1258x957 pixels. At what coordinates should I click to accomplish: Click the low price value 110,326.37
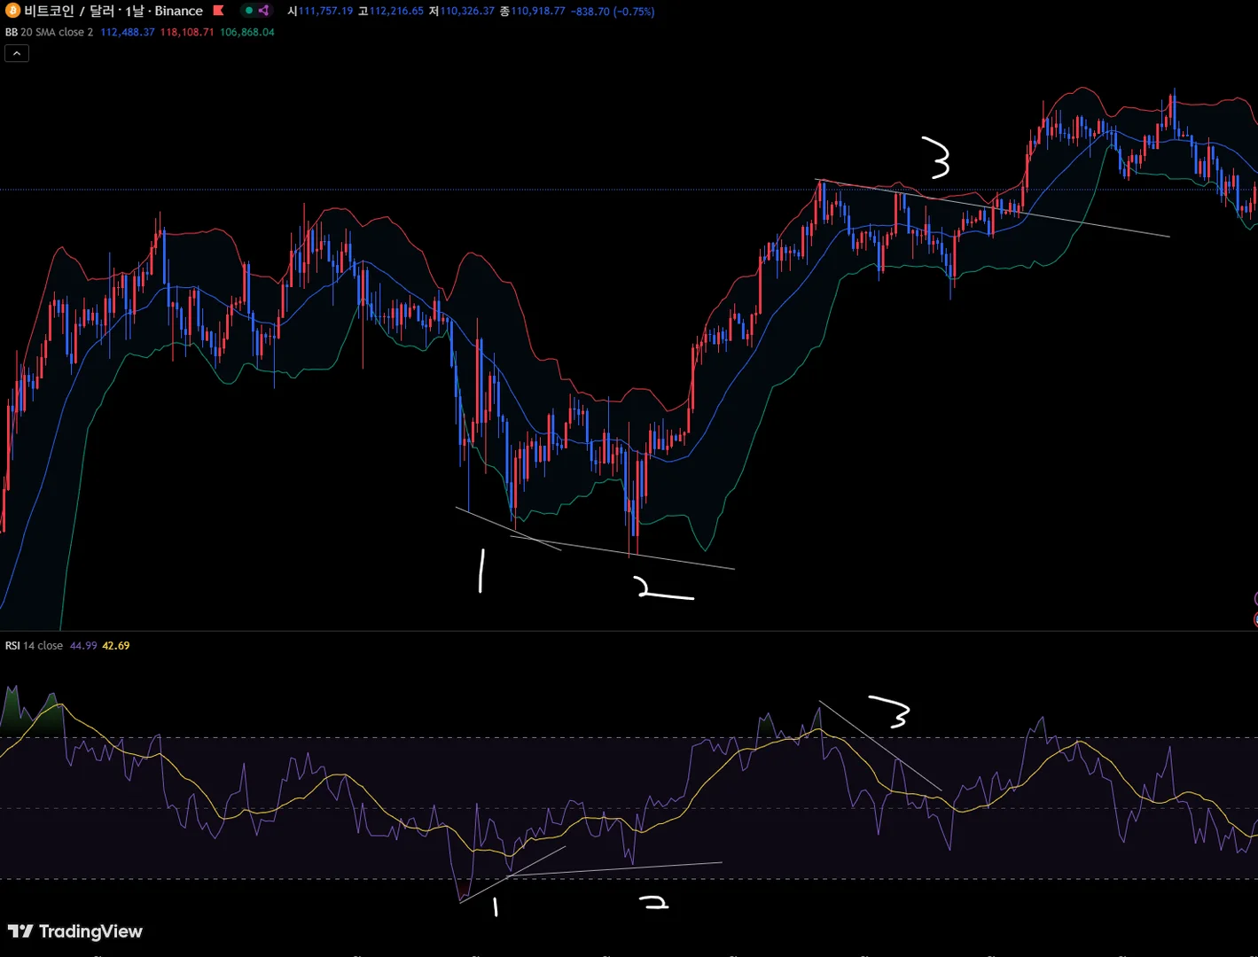tap(467, 12)
